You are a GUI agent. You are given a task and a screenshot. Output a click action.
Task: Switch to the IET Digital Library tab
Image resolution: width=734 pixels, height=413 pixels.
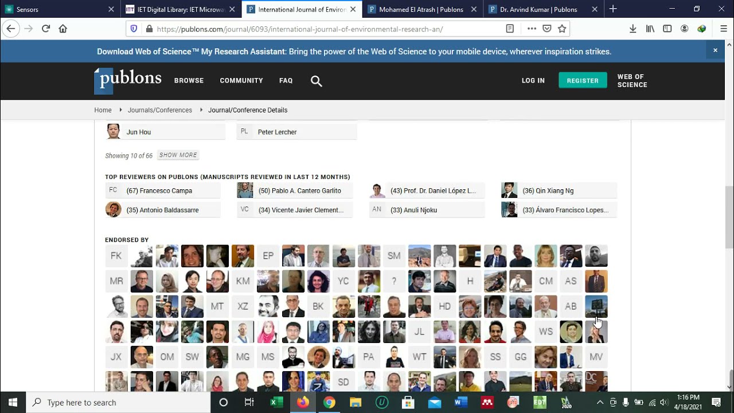point(180,9)
